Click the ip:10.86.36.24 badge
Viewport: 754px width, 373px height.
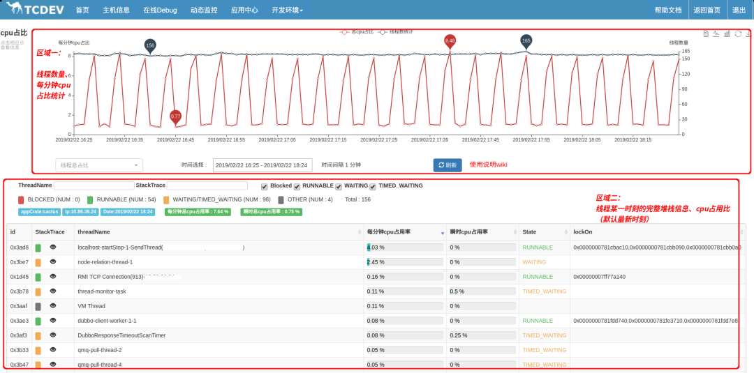click(80, 212)
